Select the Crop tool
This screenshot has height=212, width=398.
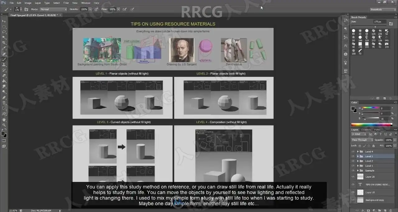coord(4,43)
